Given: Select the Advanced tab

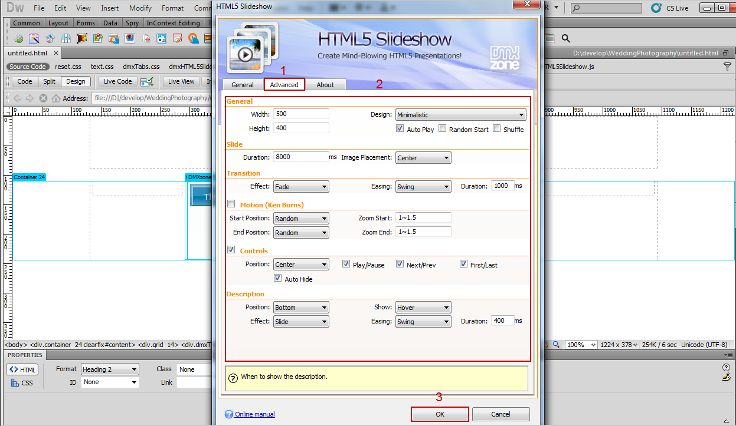Looking at the screenshot, I should click(x=284, y=85).
